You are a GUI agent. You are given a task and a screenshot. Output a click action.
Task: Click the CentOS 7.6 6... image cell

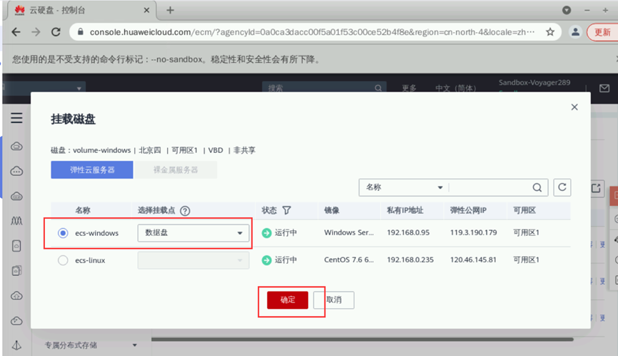pos(349,259)
